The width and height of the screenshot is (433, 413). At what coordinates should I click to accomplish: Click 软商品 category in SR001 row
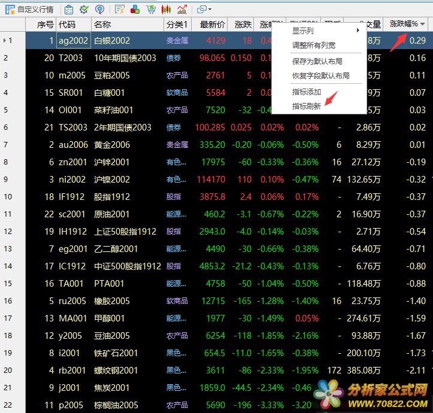click(x=177, y=93)
